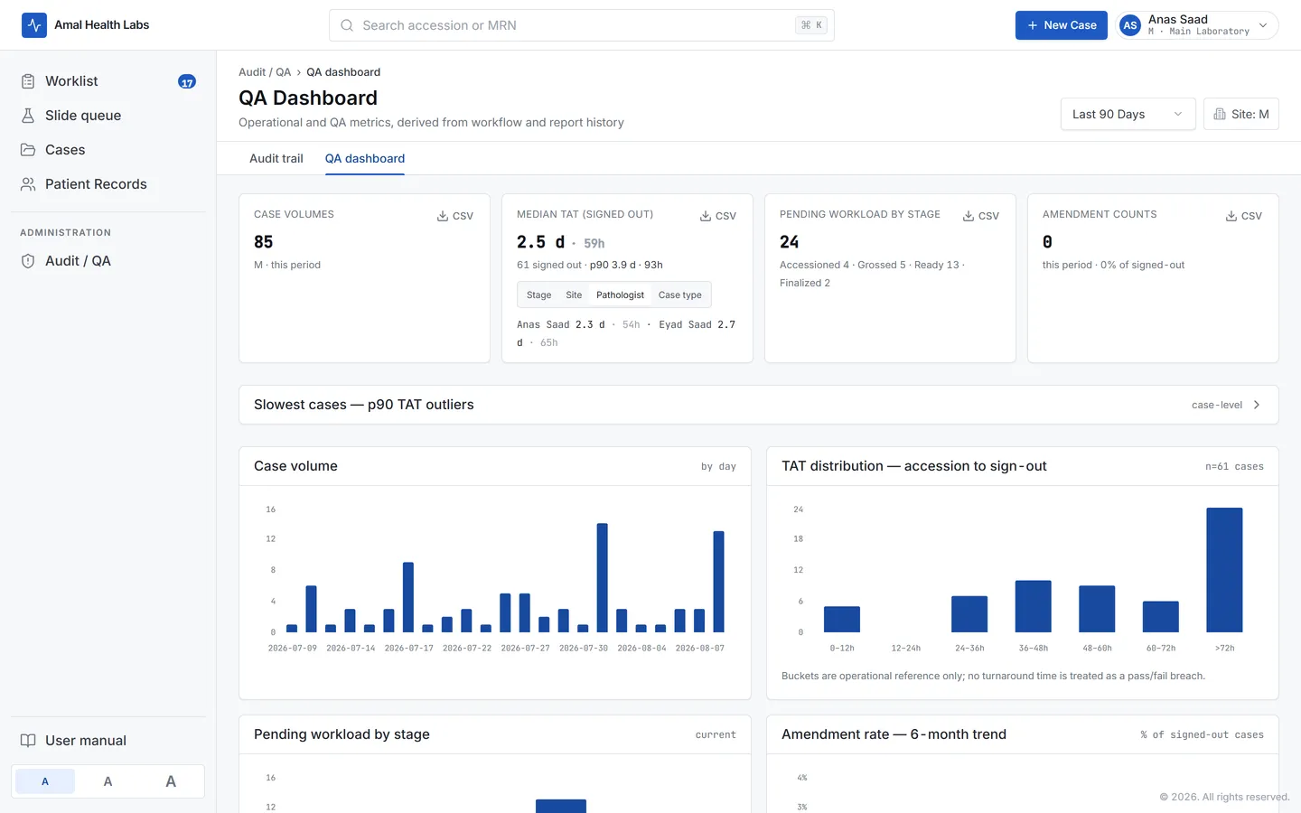The image size is (1301, 813).
Task: Download Pending Workload by Stage CSV
Action: pos(981,216)
